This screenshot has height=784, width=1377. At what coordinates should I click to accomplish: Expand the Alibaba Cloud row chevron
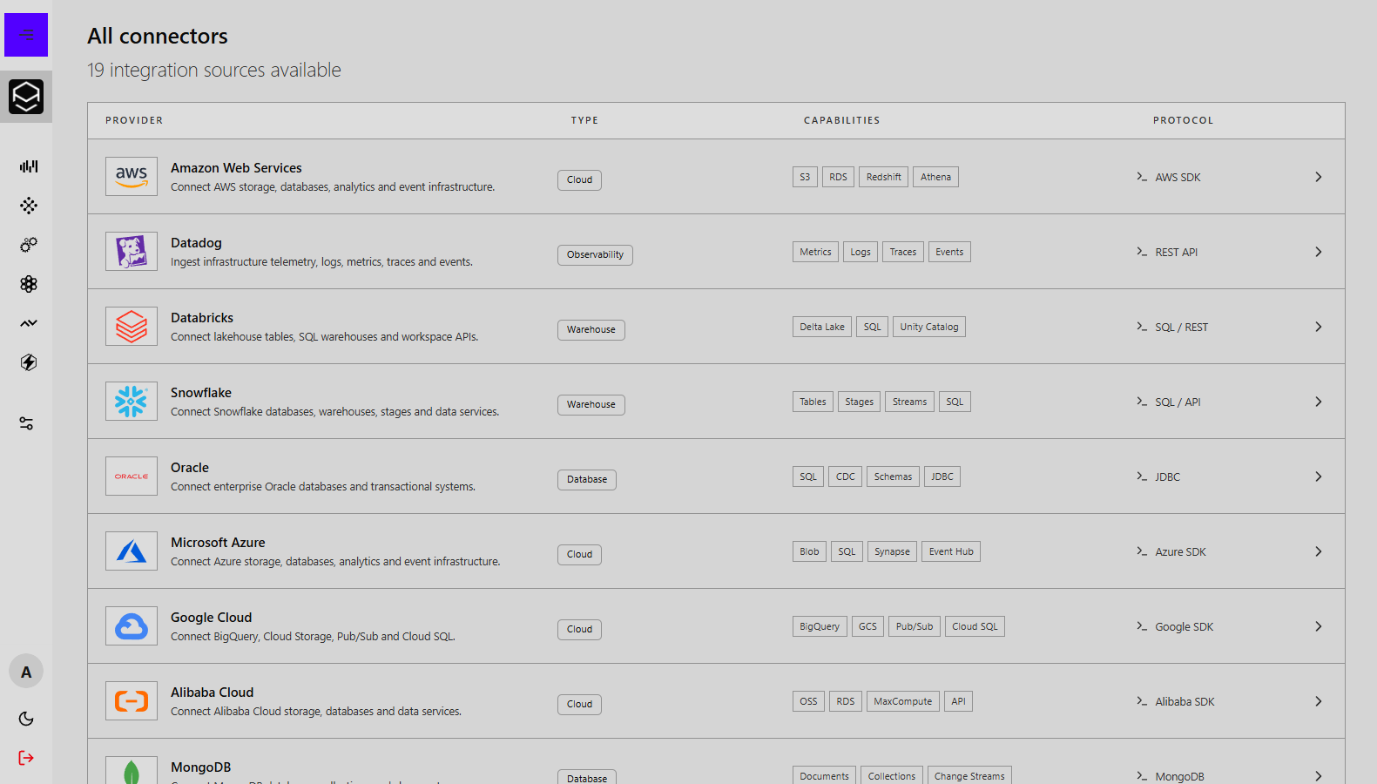tap(1319, 701)
